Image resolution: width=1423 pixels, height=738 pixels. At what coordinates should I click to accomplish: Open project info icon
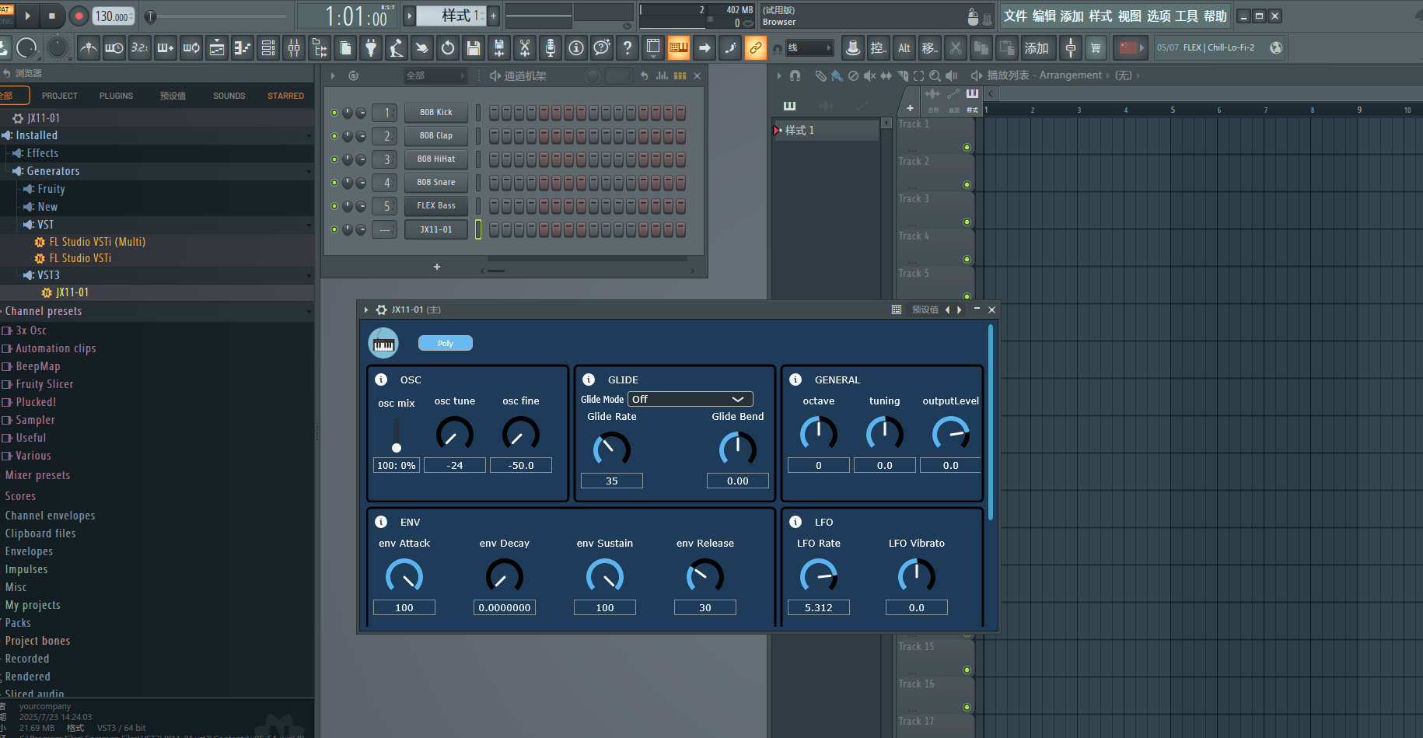(576, 48)
